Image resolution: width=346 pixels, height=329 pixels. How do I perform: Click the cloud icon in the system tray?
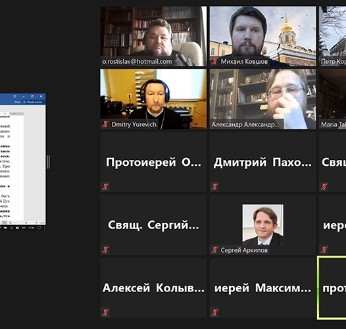[17, 228]
